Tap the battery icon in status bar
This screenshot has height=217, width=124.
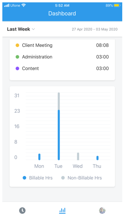(x=117, y=6)
